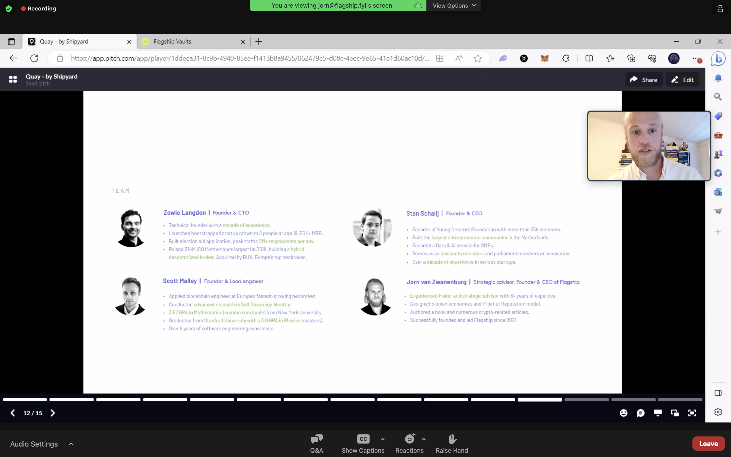Switch to the Flagship Vaults tab
This screenshot has width=731, height=457.
pyautogui.click(x=193, y=42)
